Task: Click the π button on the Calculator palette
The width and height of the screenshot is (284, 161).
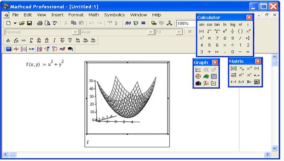Action: [209, 38]
